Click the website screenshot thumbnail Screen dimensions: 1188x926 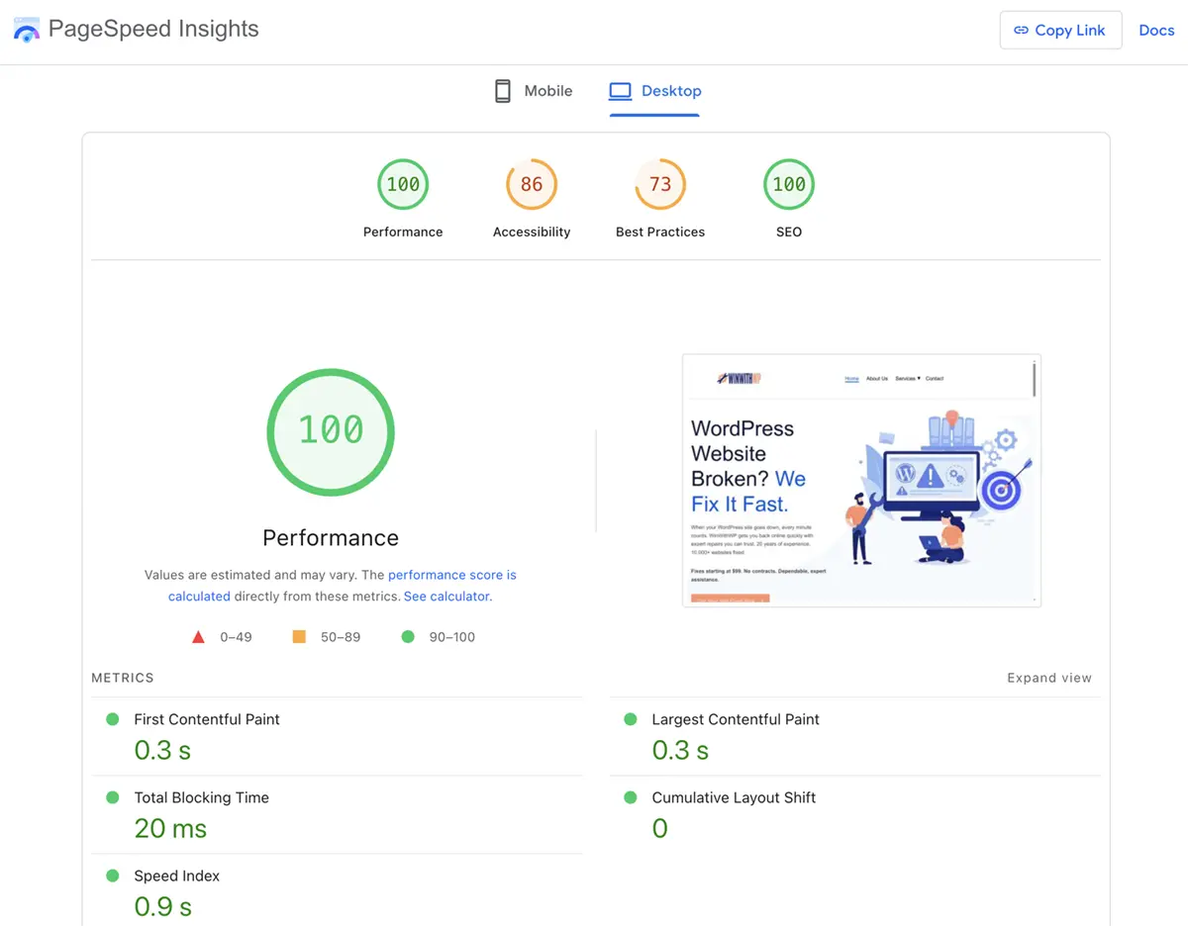point(861,480)
